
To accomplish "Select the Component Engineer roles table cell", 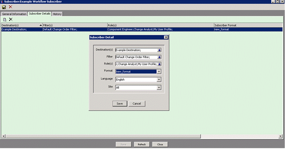I will coord(161,29).
